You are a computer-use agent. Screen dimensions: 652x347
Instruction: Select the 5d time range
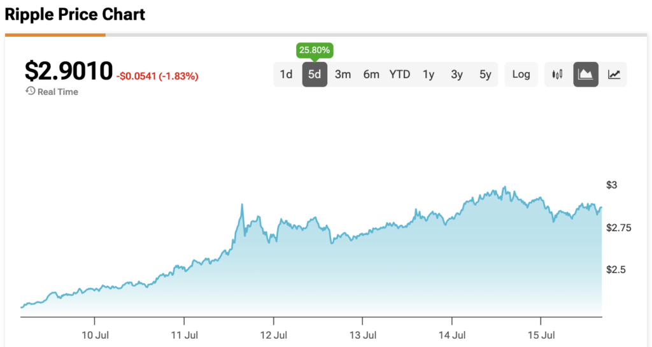tap(315, 74)
